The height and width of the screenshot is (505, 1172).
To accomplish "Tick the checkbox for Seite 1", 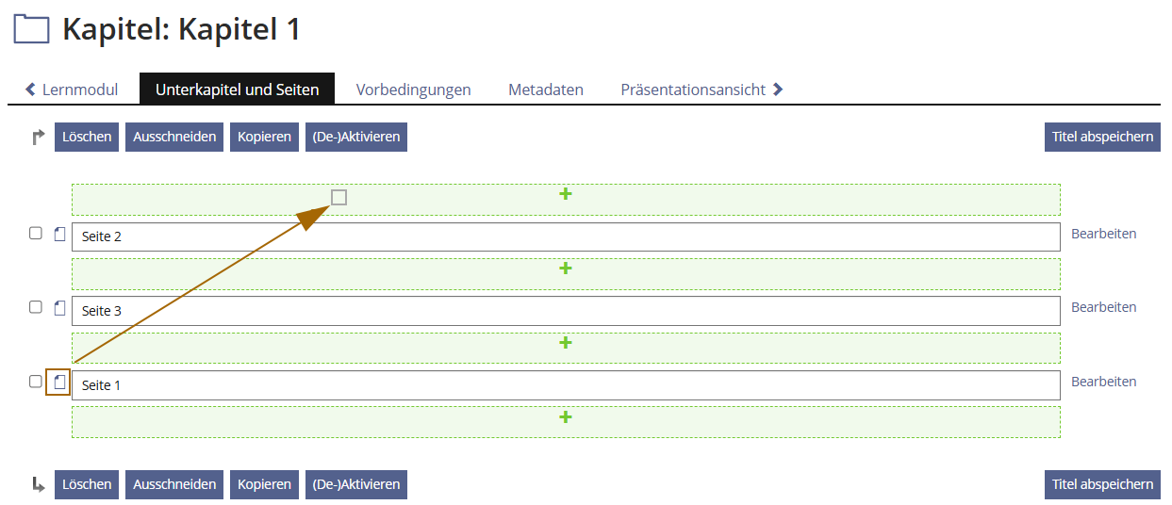I will point(36,382).
